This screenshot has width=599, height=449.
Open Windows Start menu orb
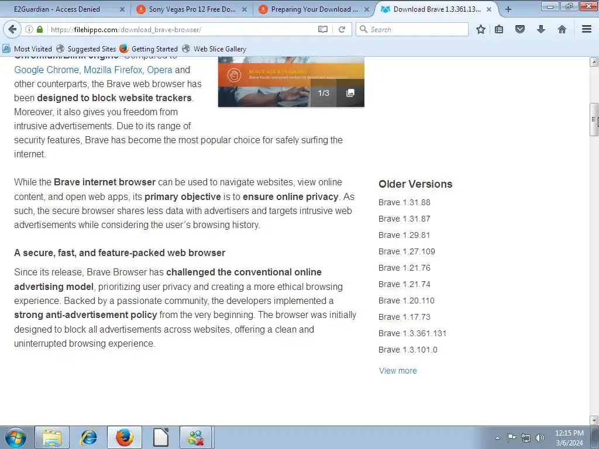click(x=16, y=437)
